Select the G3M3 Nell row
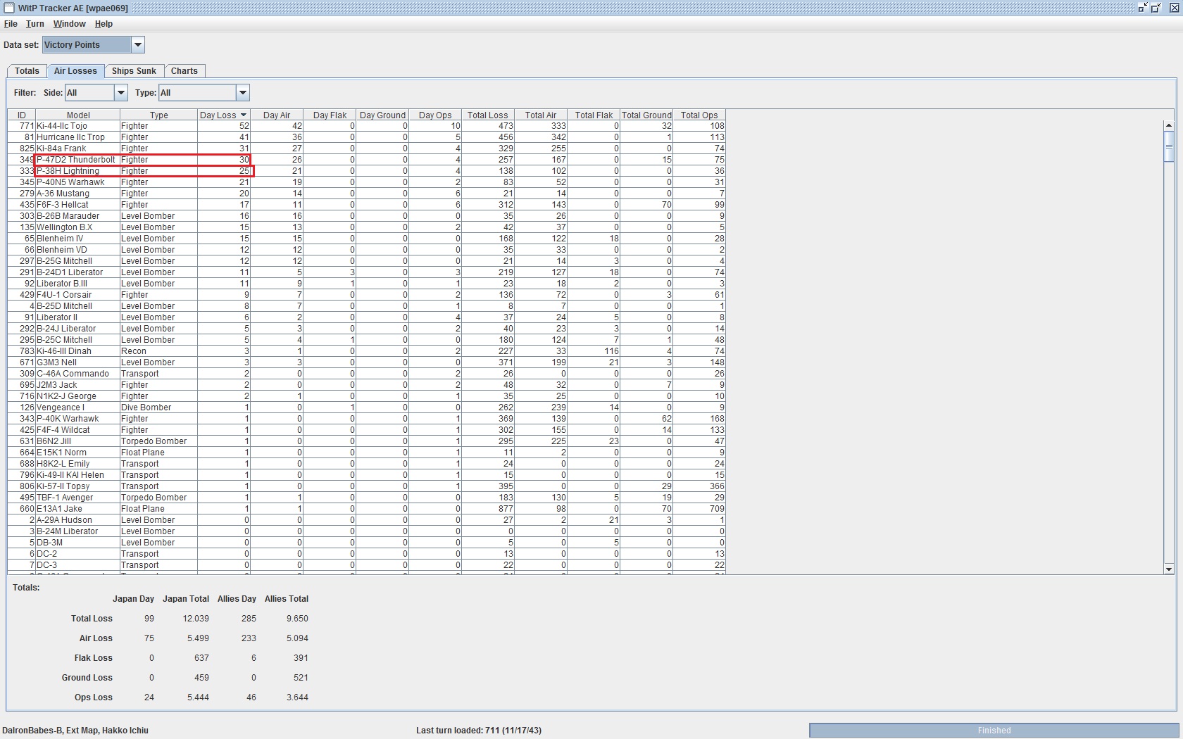Screen dimensions: 1183x739 [x=366, y=362]
